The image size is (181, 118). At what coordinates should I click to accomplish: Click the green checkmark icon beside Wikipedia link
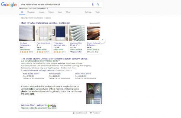49,105
